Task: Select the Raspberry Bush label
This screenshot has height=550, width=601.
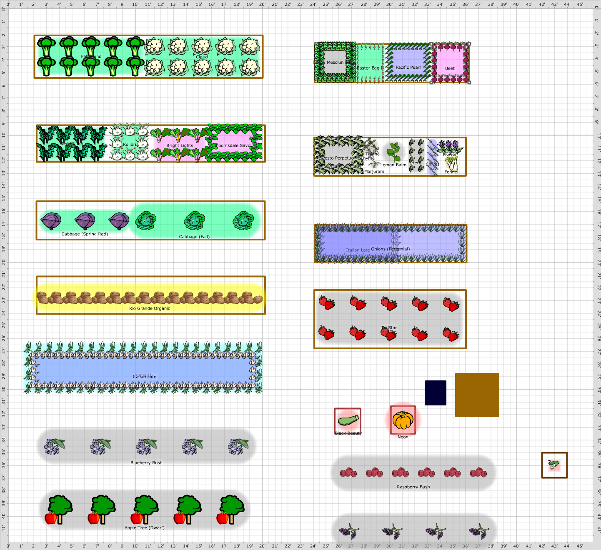Action: 413,487
